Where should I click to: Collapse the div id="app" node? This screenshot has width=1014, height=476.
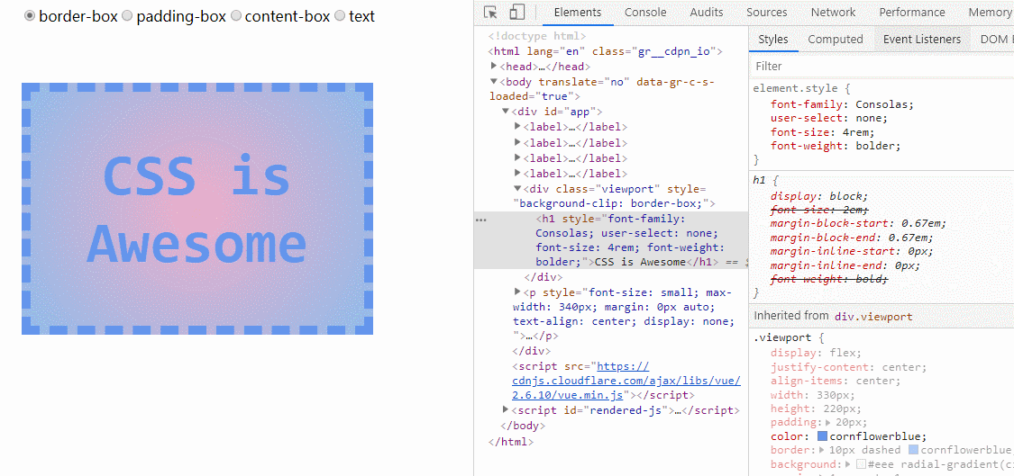pos(506,112)
